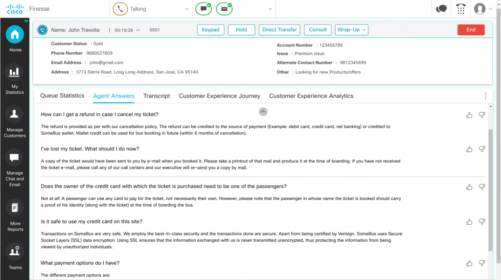The image size is (501, 280).
Task: Thumbs up the credit card safety answer
Action: click(469, 222)
